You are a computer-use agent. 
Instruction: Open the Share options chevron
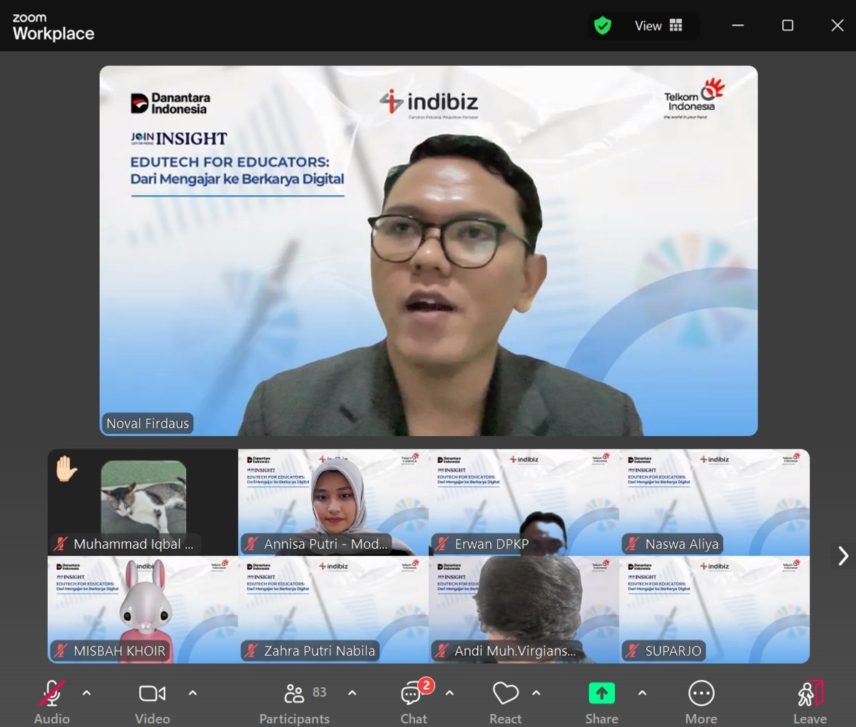pyautogui.click(x=641, y=692)
